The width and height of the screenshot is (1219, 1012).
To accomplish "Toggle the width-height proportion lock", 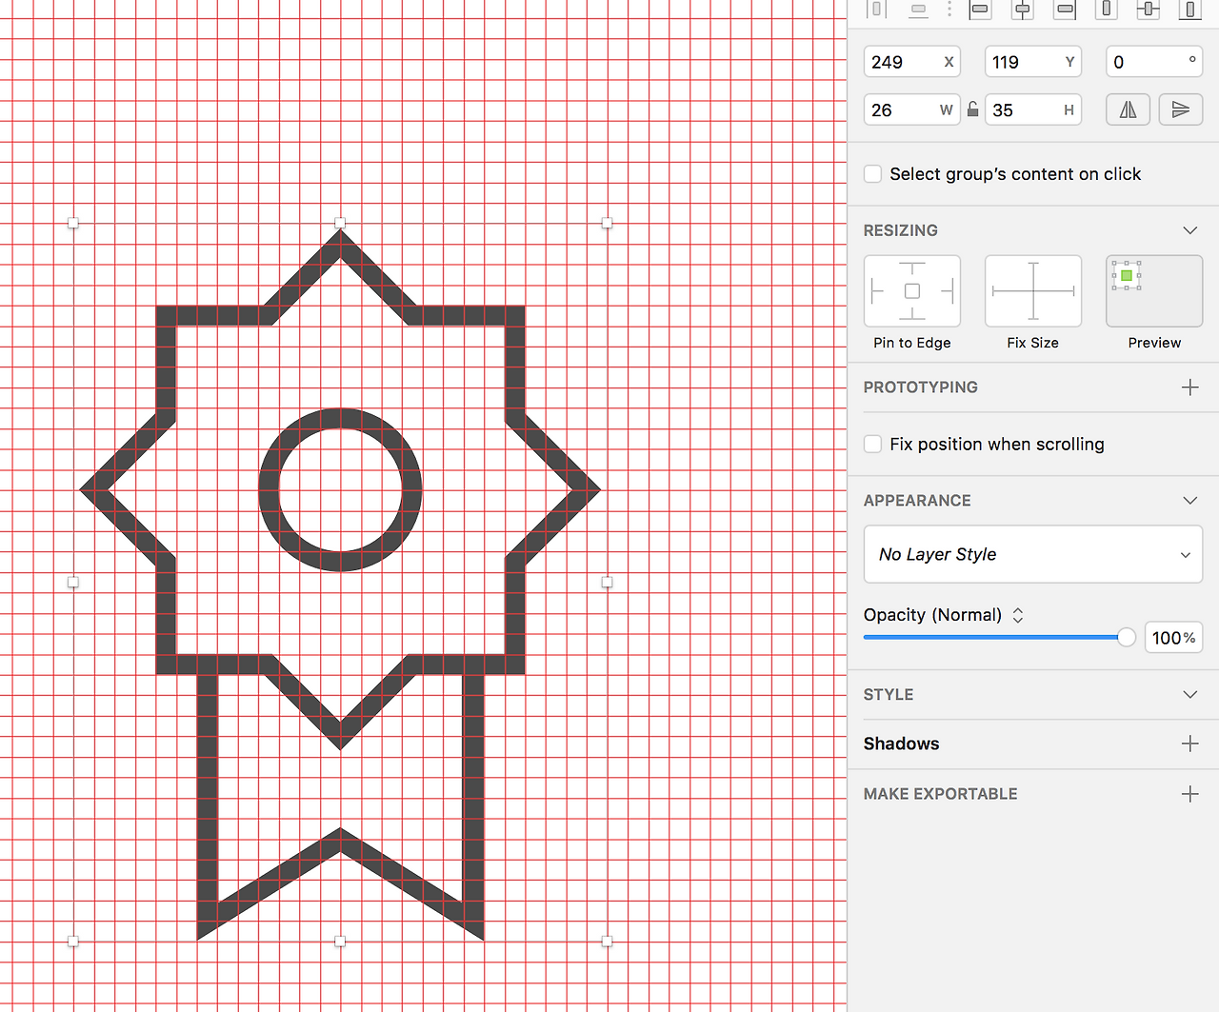I will point(972,109).
